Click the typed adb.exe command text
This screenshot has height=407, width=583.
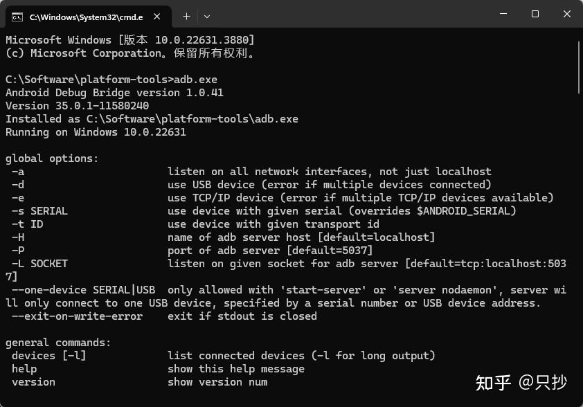point(196,80)
